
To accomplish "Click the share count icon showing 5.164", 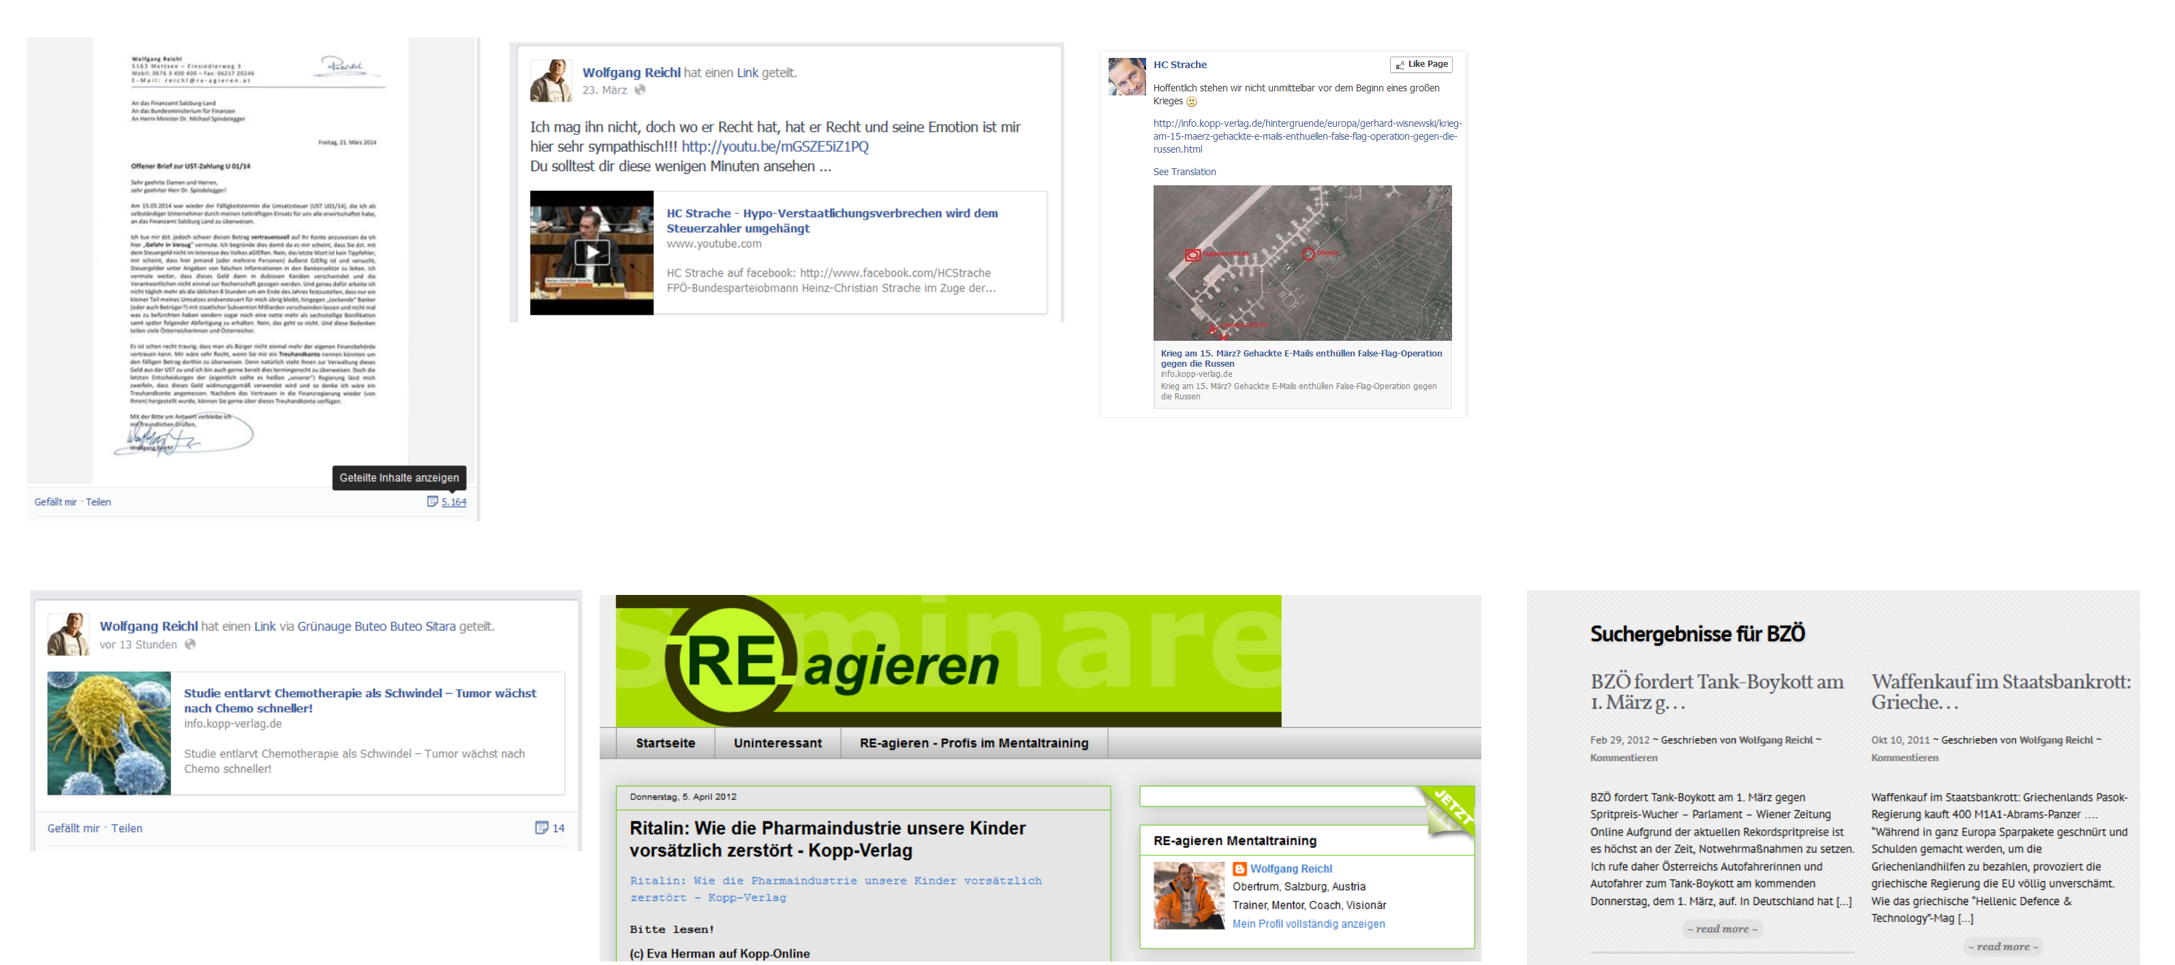I will coord(432,502).
